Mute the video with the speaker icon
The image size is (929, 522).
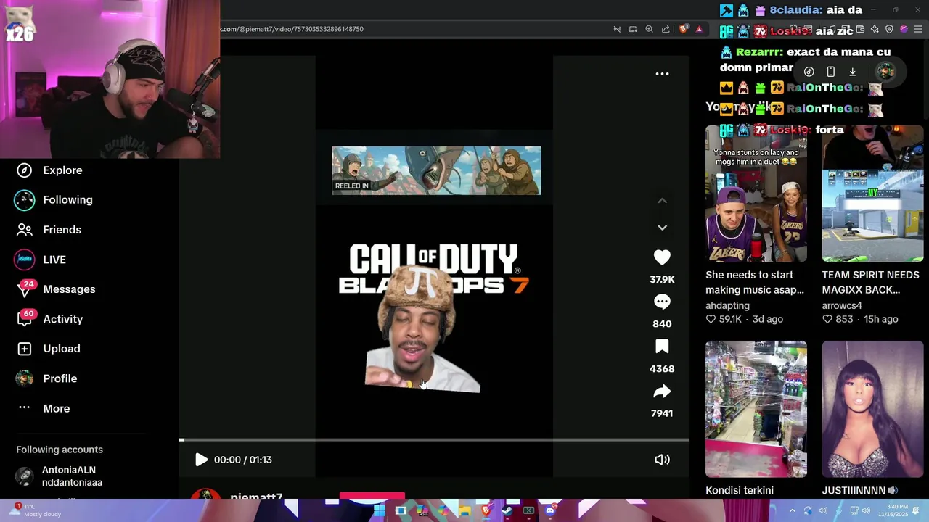[662, 460]
